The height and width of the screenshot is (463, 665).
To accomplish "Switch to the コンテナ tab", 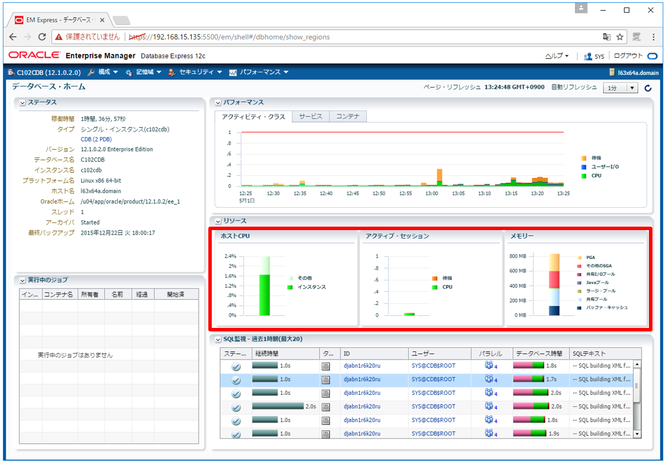I will click(348, 116).
